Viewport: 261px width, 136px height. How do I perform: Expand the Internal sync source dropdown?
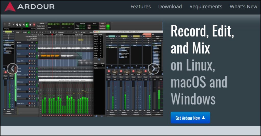[x=42, y=23]
